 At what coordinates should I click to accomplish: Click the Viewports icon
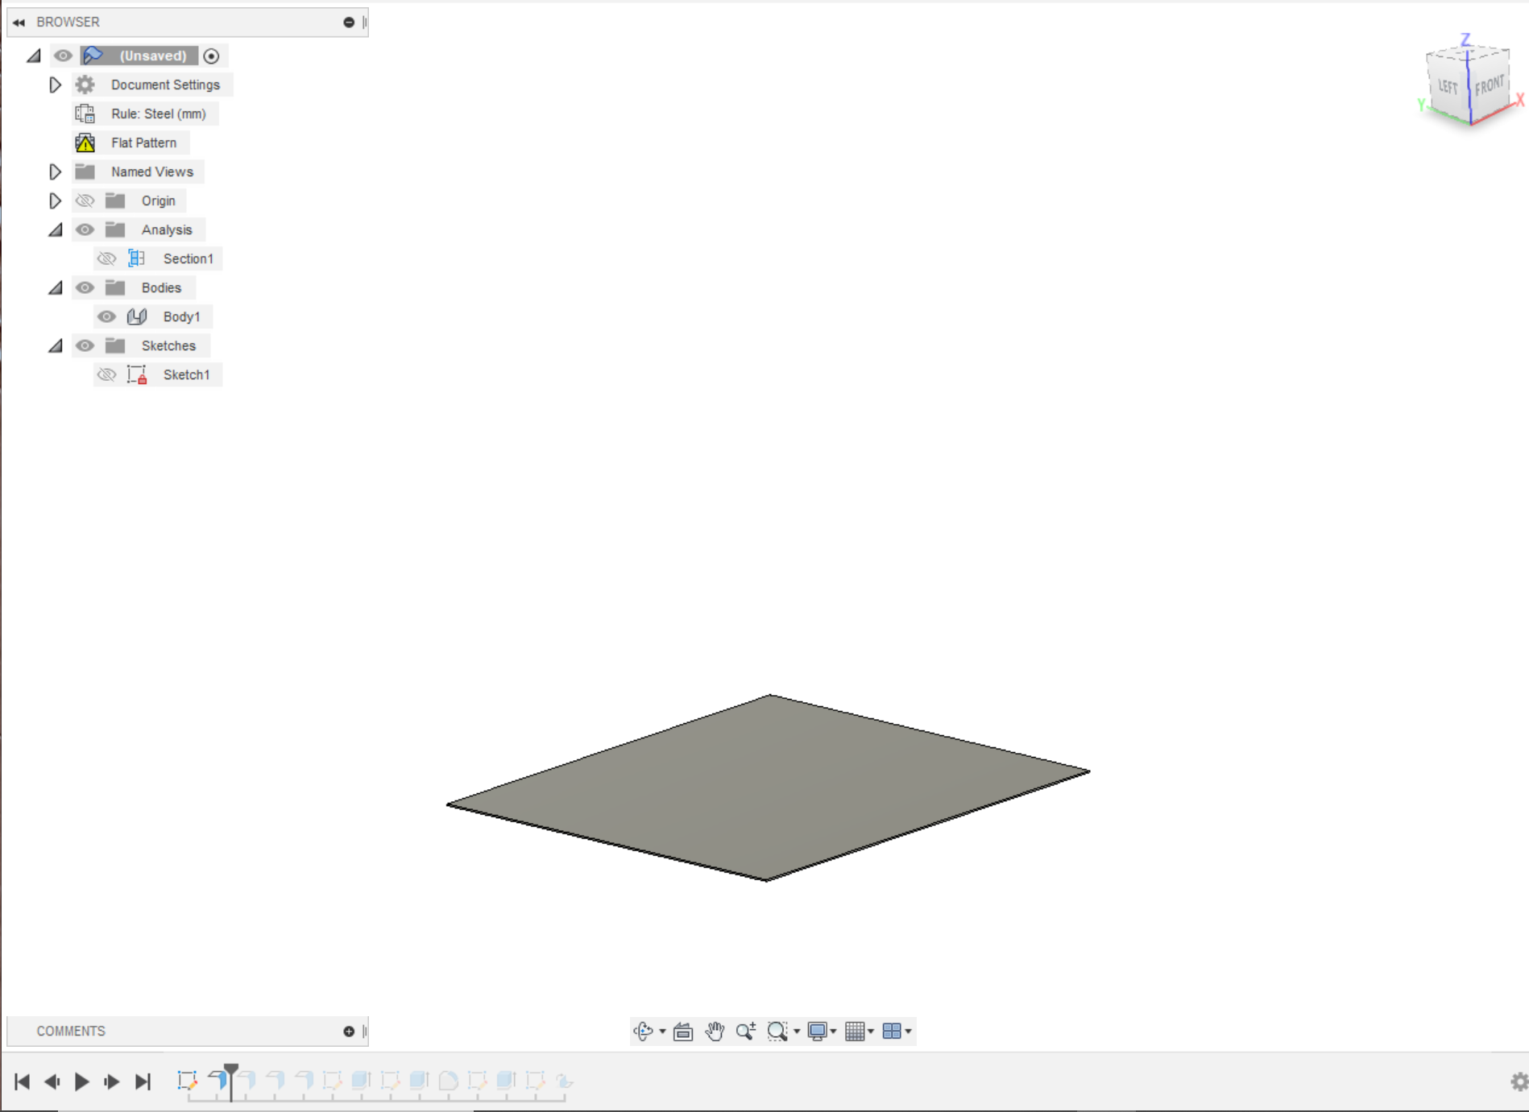tap(893, 1031)
